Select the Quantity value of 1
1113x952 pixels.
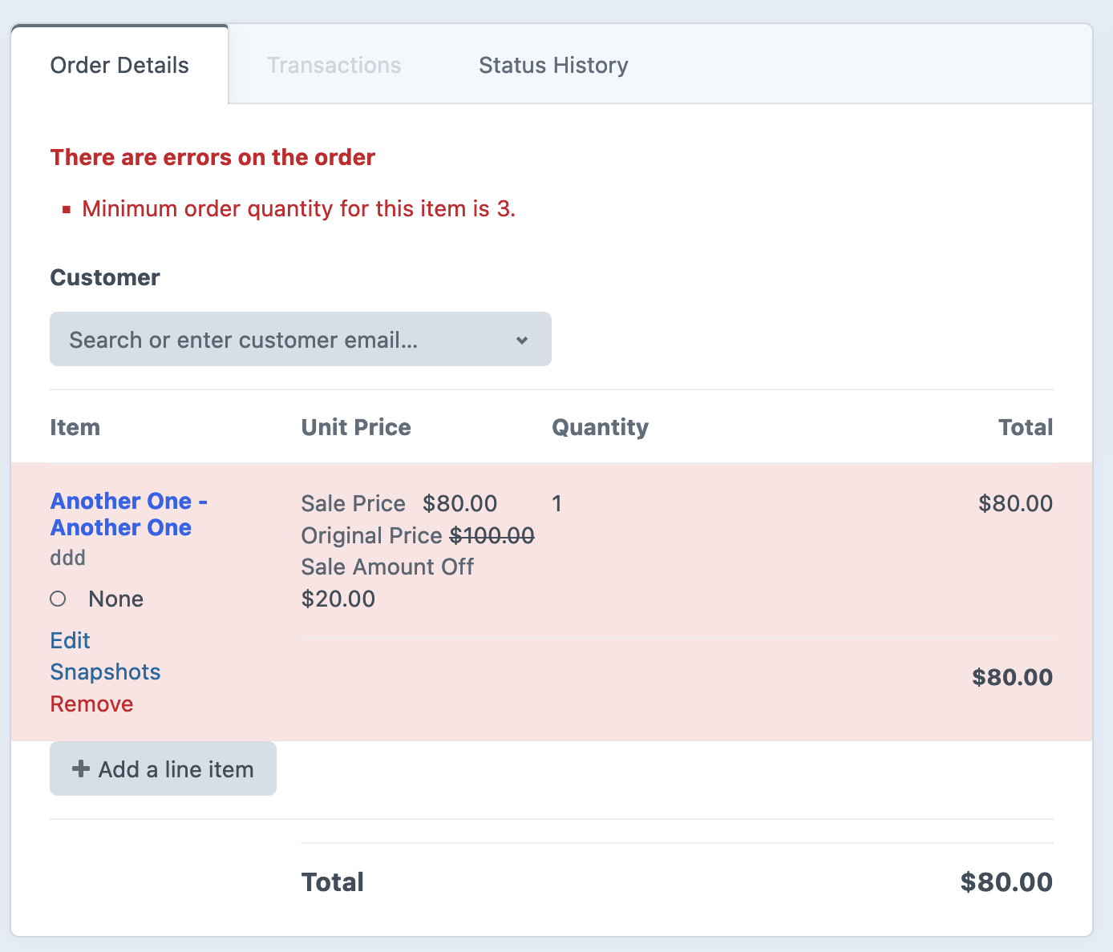556,503
